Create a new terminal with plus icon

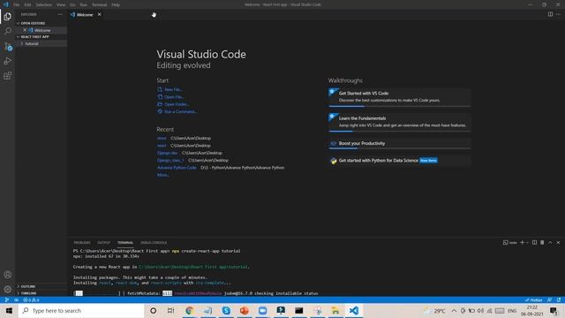coord(522,243)
